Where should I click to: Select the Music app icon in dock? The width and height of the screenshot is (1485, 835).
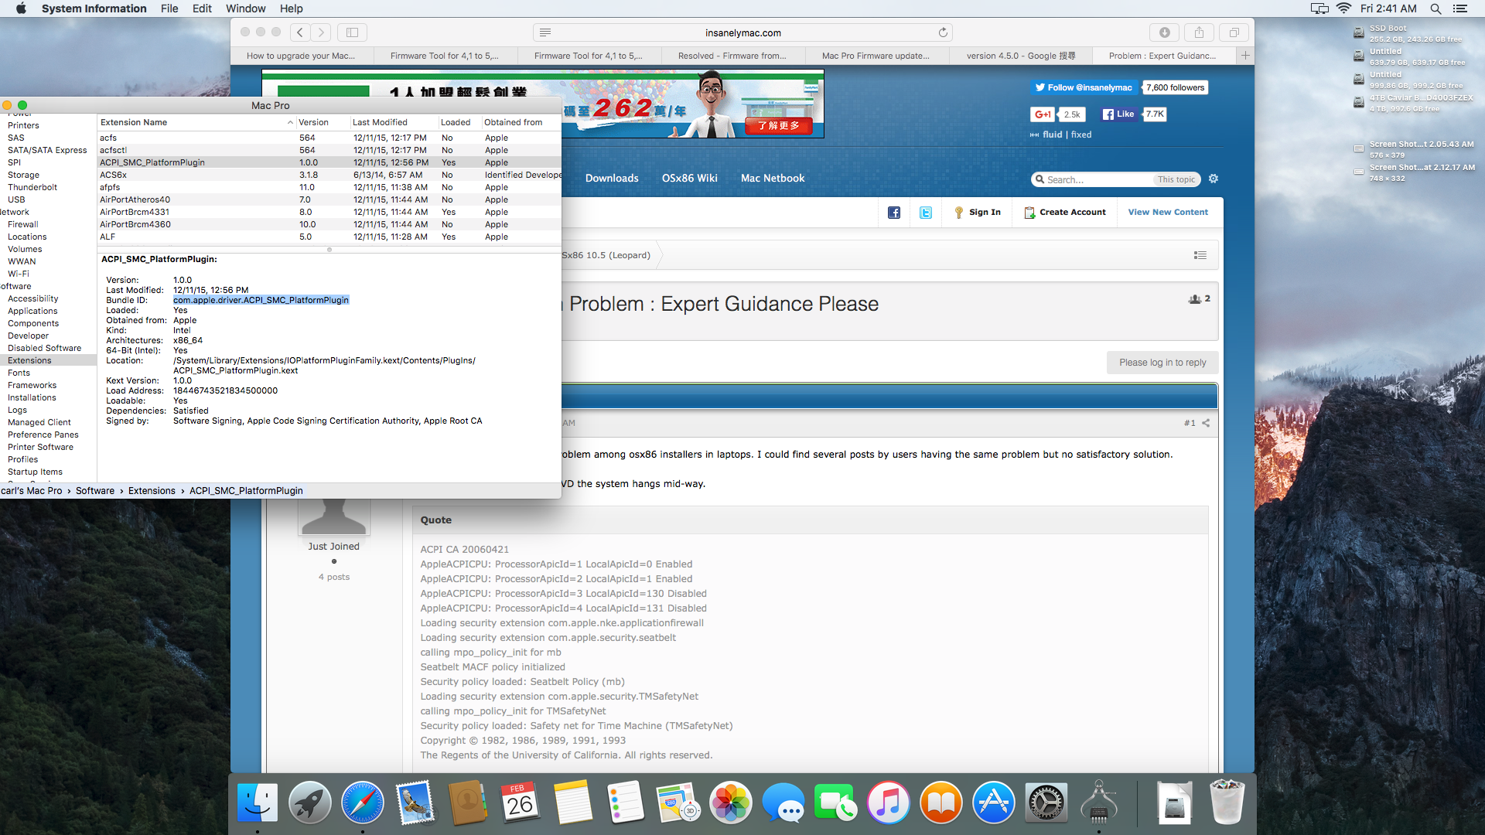point(886,803)
